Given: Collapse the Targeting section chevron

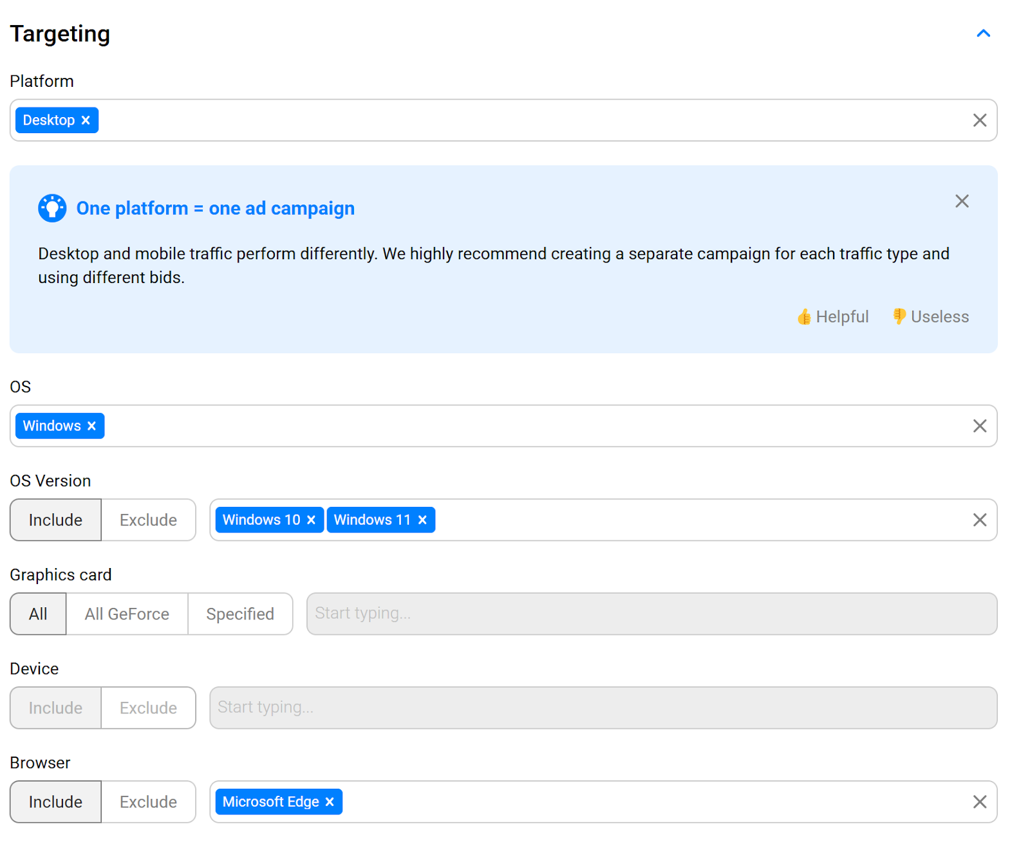Looking at the screenshot, I should 983,33.
